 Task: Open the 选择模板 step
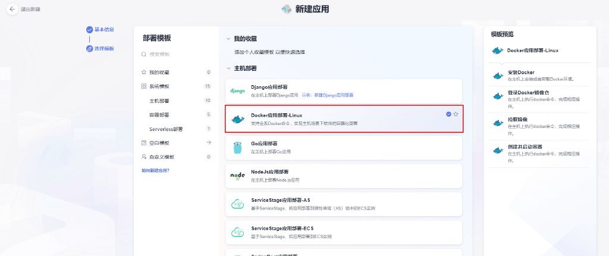point(104,49)
